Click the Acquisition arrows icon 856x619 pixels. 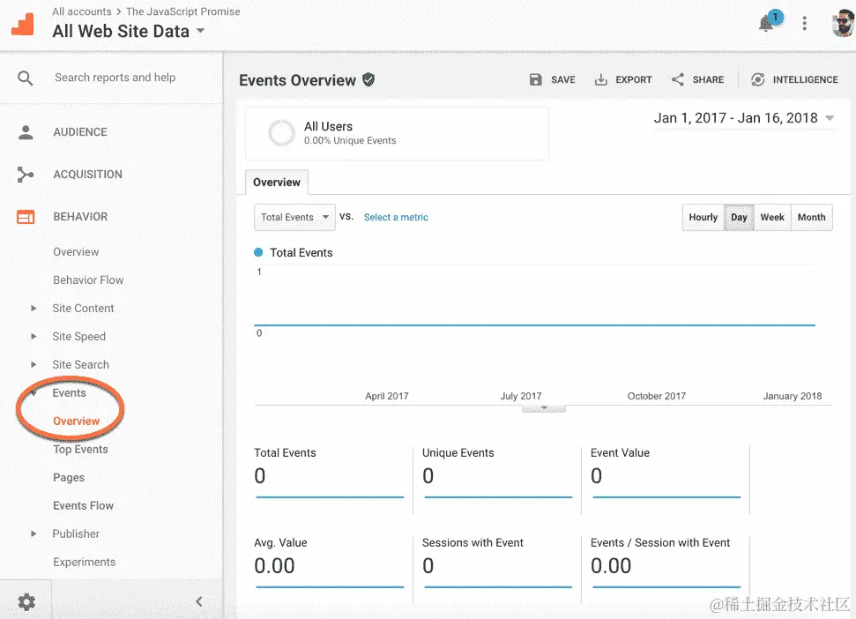[25, 175]
